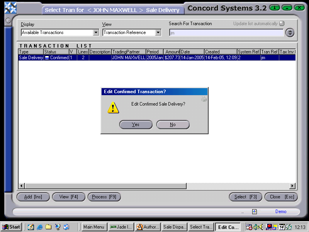Image resolution: width=309 pixels, height=232 pixels.
Task: Click the document icon in status bar
Action: point(254,211)
